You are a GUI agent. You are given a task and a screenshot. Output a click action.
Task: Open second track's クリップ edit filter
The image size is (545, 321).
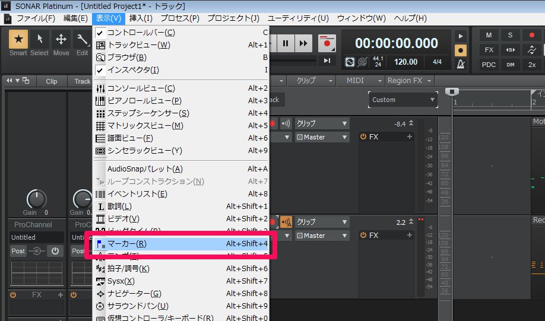pos(322,222)
